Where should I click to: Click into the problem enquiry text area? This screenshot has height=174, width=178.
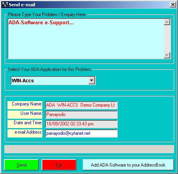[x=86, y=39]
